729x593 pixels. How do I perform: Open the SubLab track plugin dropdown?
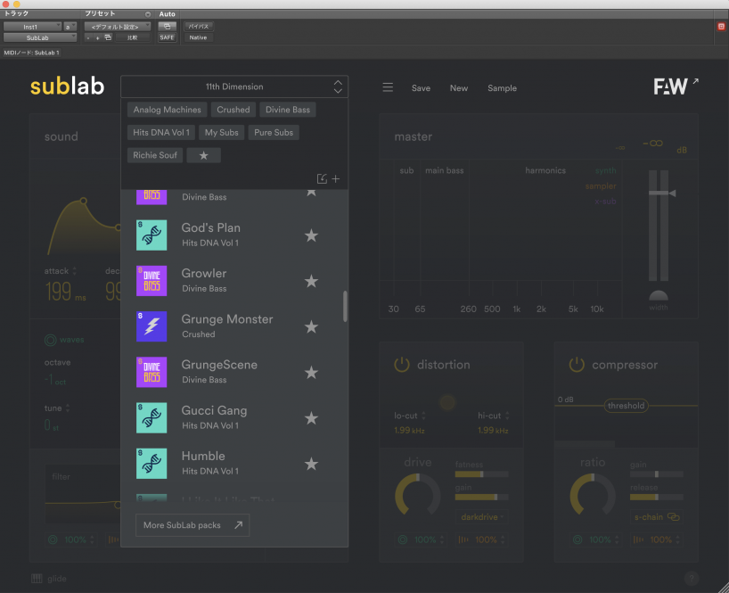pos(39,37)
